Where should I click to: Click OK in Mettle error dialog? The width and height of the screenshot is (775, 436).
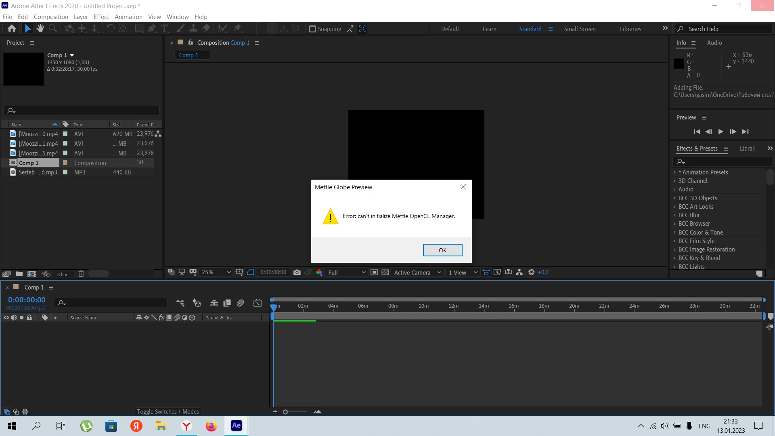tap(442, 250)
